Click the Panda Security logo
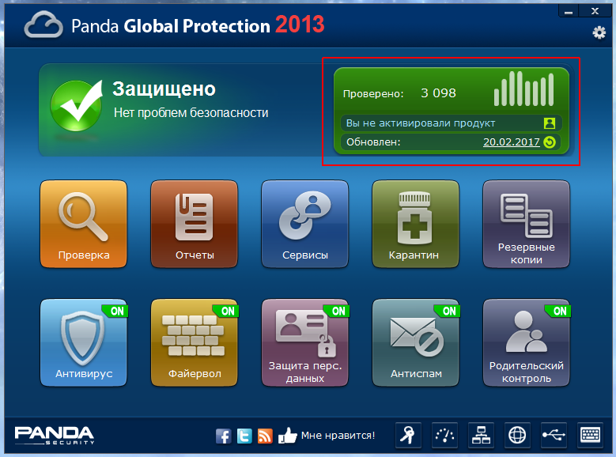This screenshot has height=457, width=616. coord(55,436)
